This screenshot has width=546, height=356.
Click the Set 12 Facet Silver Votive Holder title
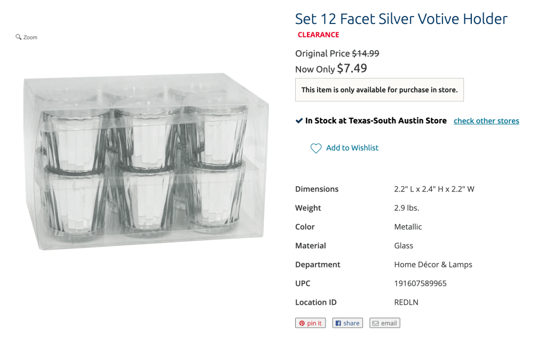401,19
